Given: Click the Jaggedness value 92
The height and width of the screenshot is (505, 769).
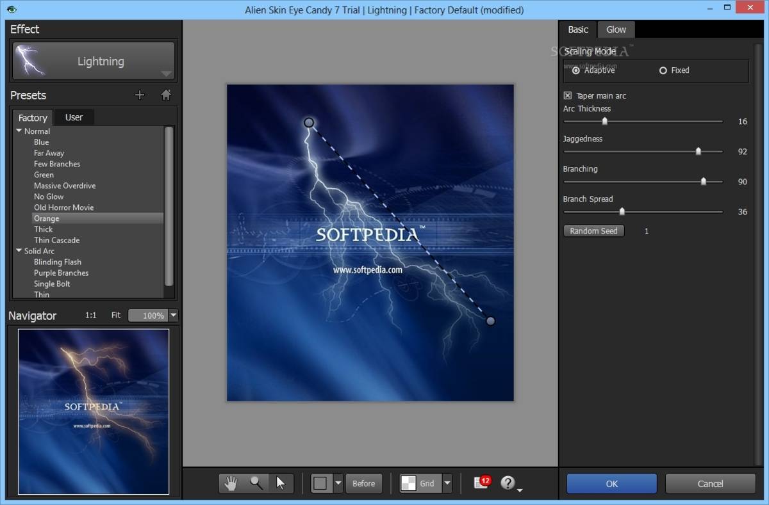Looking at the screenshot, I should coord(742,152).
